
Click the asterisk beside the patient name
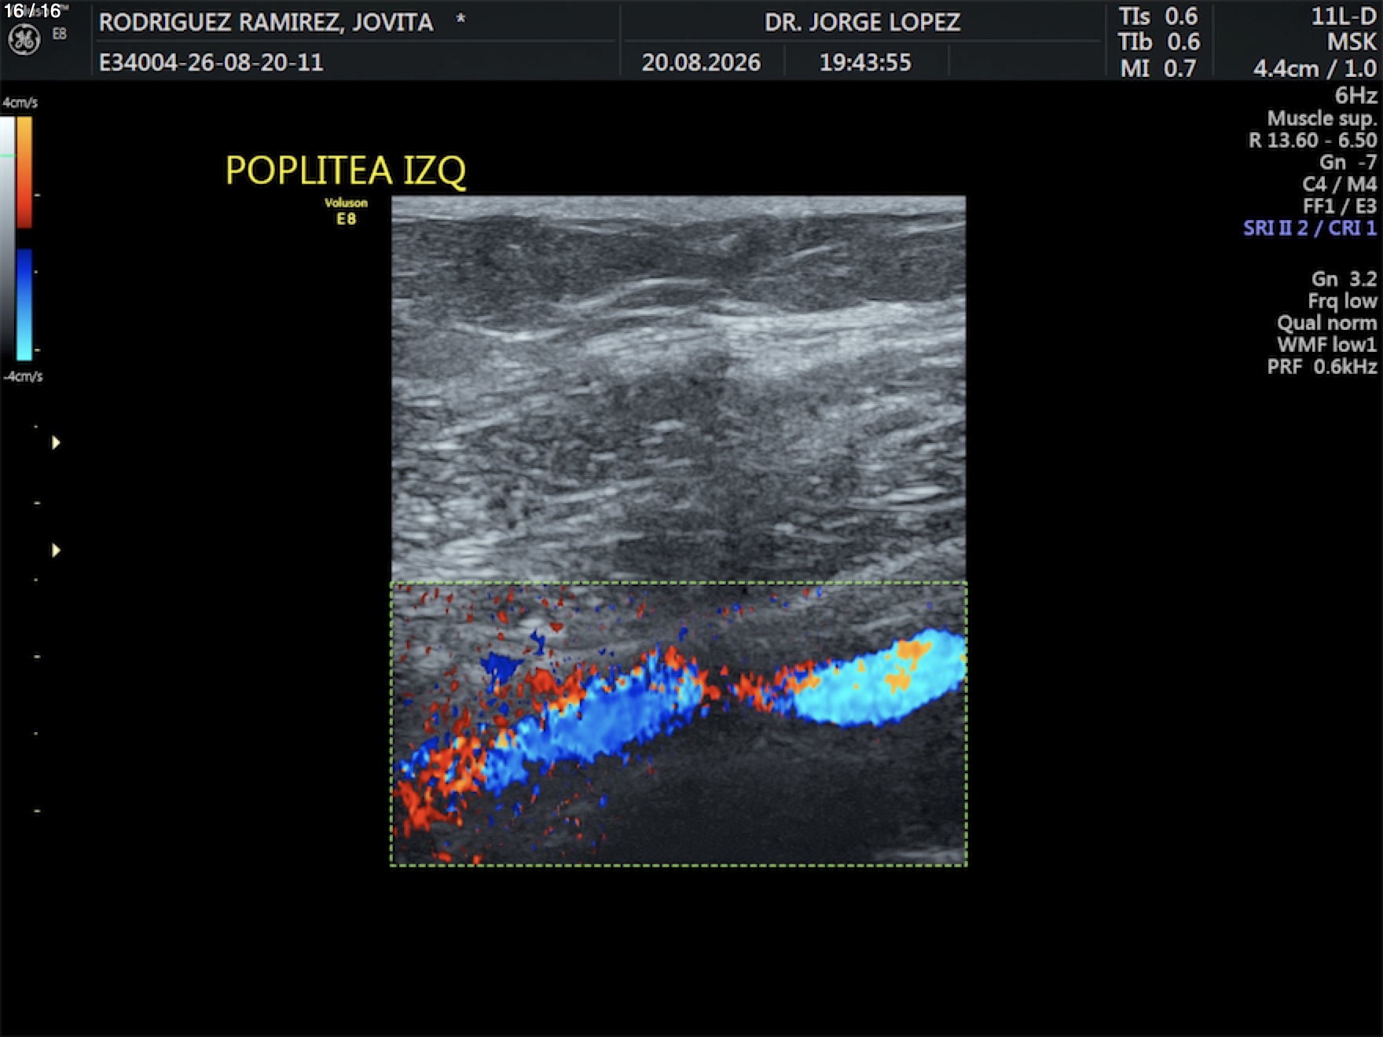point(460,18)
